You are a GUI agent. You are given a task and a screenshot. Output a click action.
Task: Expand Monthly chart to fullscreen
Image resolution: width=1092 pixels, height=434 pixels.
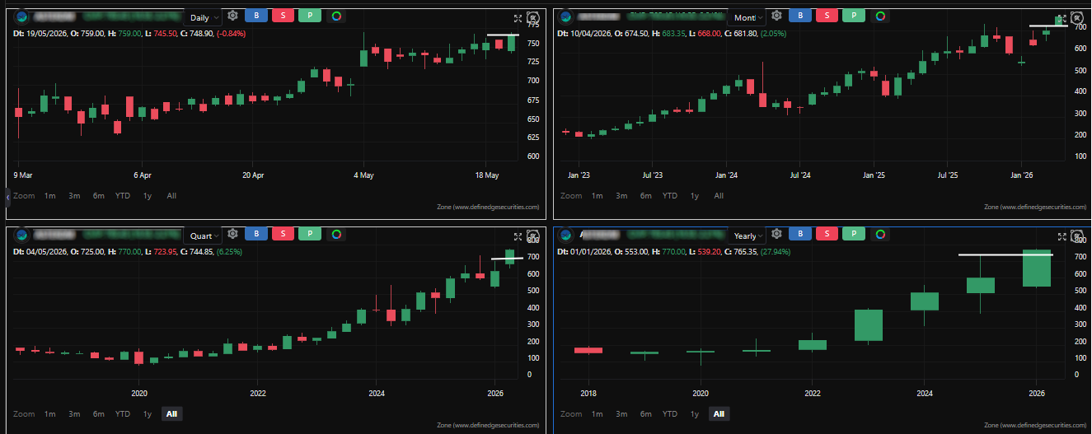[x=1062, y=18]
